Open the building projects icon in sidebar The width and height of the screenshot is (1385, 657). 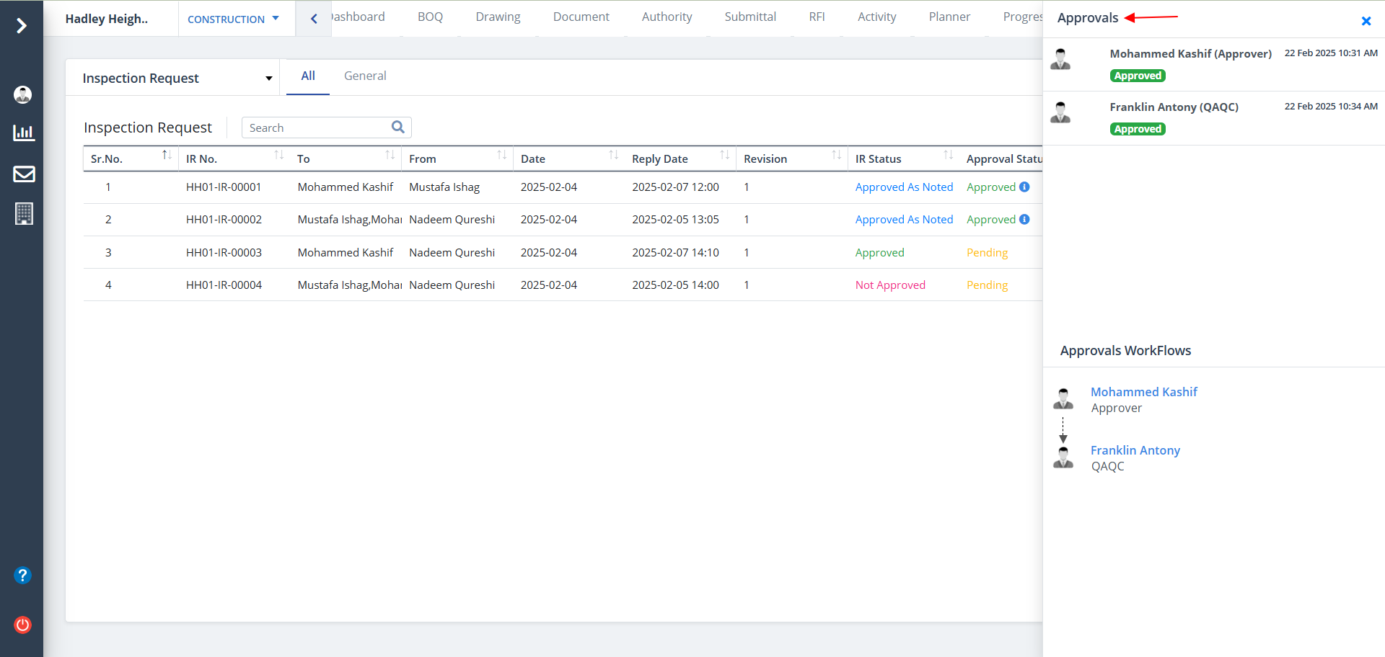pos(24,213)
